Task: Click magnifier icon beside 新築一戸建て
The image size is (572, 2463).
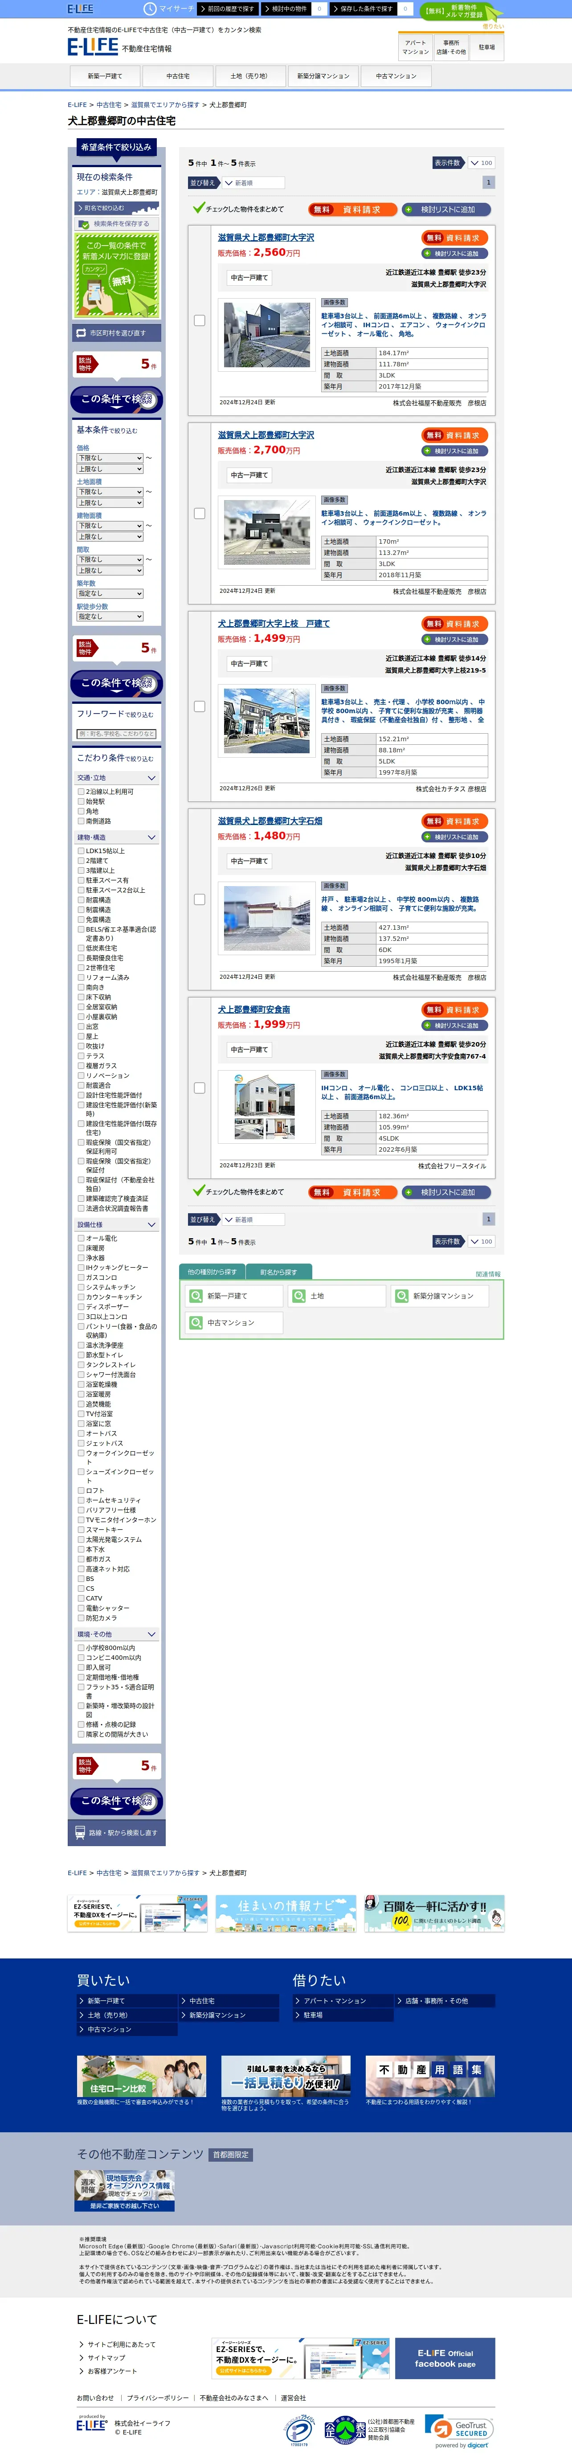Action: click(196, 1296)
